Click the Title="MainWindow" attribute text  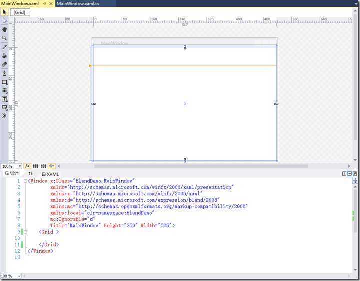(75, 225)
